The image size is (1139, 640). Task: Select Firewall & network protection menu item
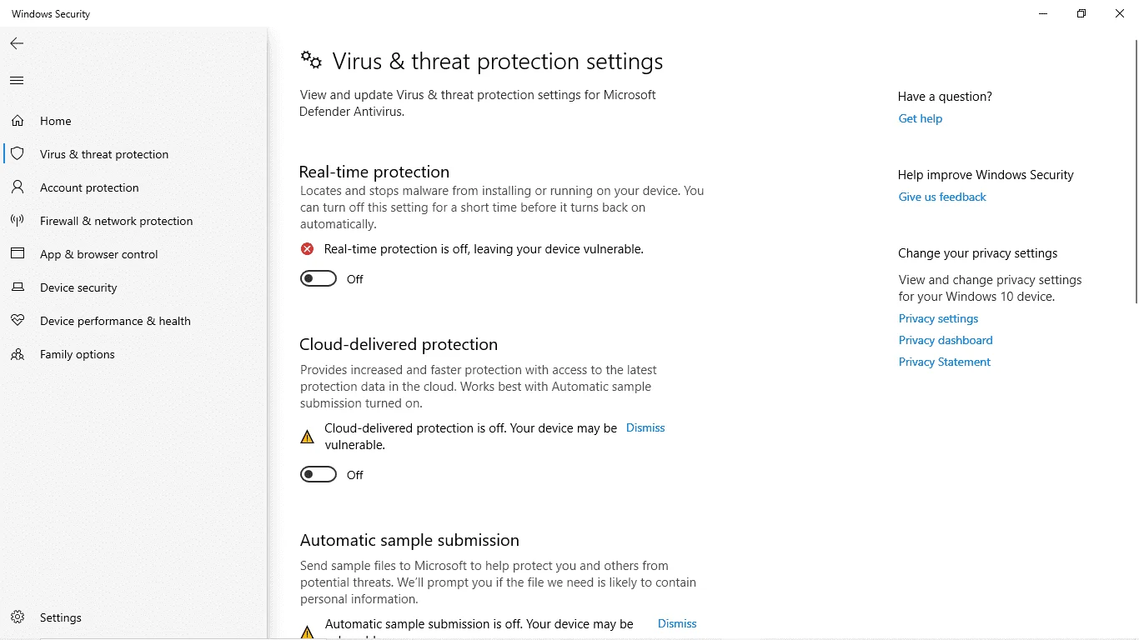click(x=117, y=221)
